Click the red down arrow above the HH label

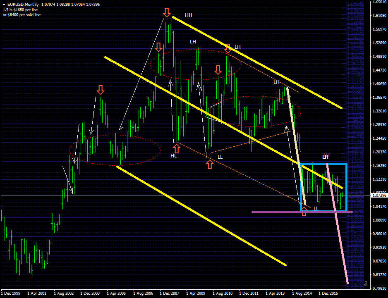167,12
